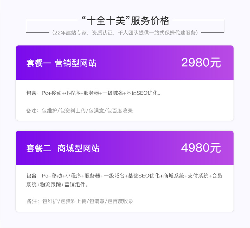
Task: Click the 4980元 price
Action: 201,148
